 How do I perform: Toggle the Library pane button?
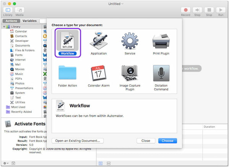coord(8,10)
